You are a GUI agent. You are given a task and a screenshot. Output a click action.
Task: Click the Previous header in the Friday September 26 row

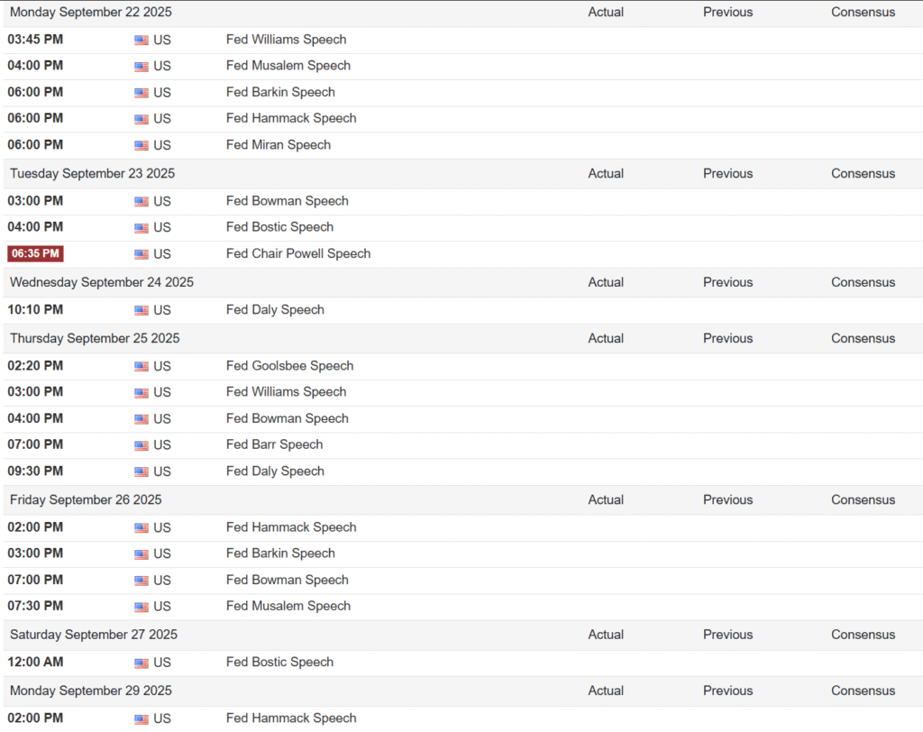[727, 499]
